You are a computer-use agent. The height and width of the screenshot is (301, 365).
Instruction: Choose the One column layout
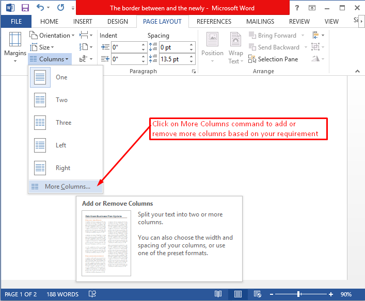66,77
